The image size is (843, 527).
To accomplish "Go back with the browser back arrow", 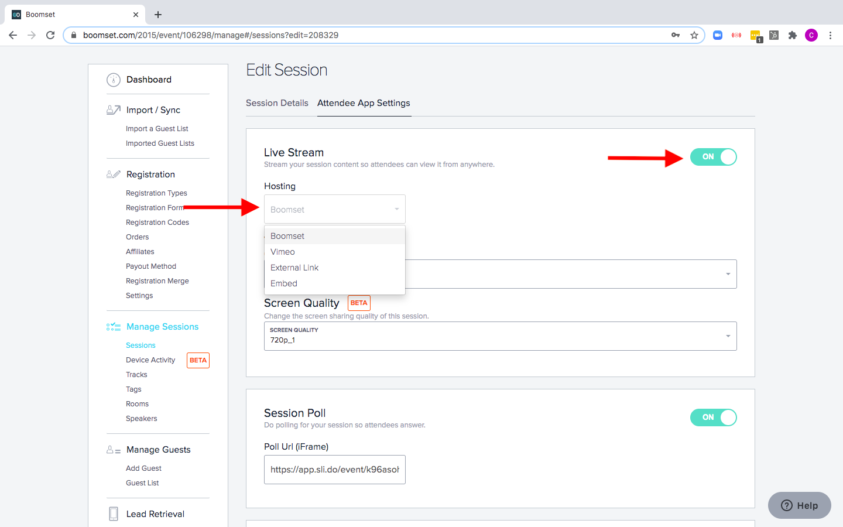I will (13, 35).
